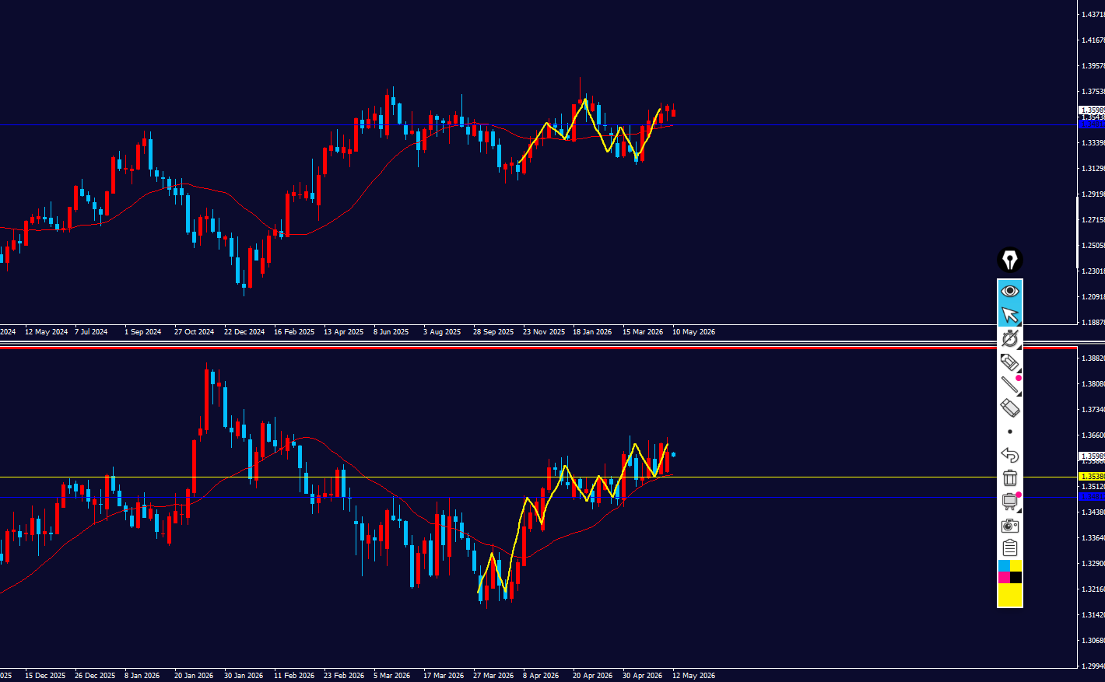Pick the black color swatch

tap(1016, 577)
